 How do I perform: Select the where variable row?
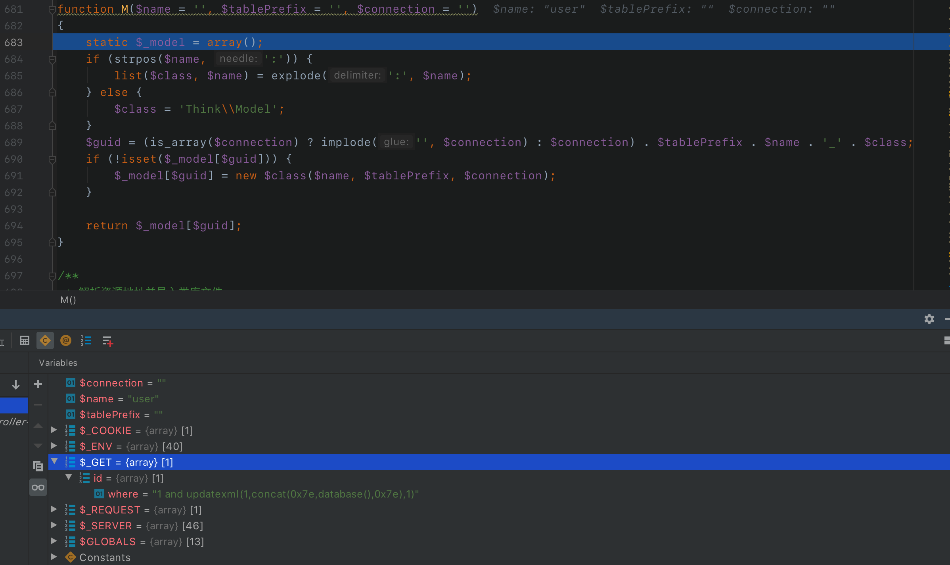click(x=123, y=494)
